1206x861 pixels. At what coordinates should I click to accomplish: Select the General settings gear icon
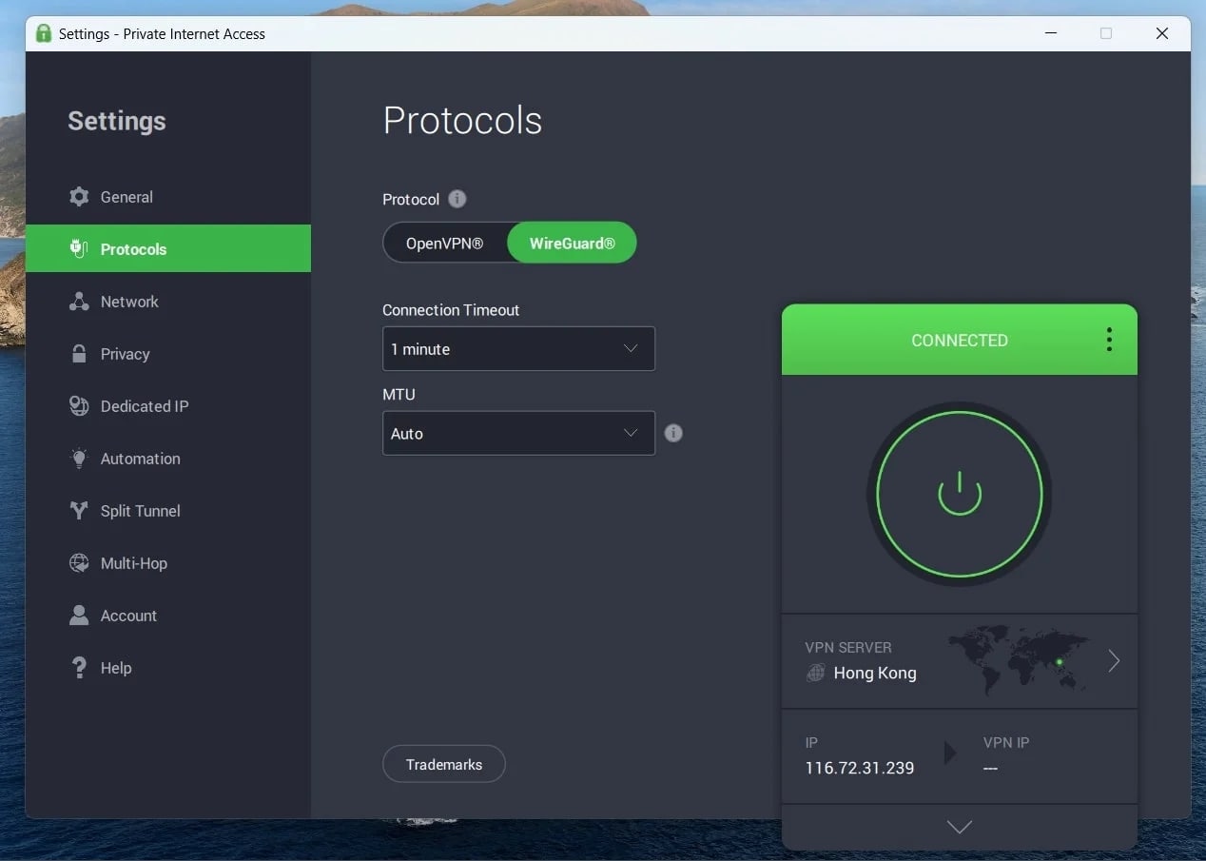point(79,197)
